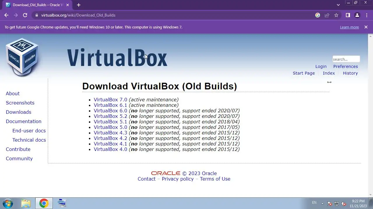Open the Chrome side panel
Viewport: 373px width, 209px height.
348,15
